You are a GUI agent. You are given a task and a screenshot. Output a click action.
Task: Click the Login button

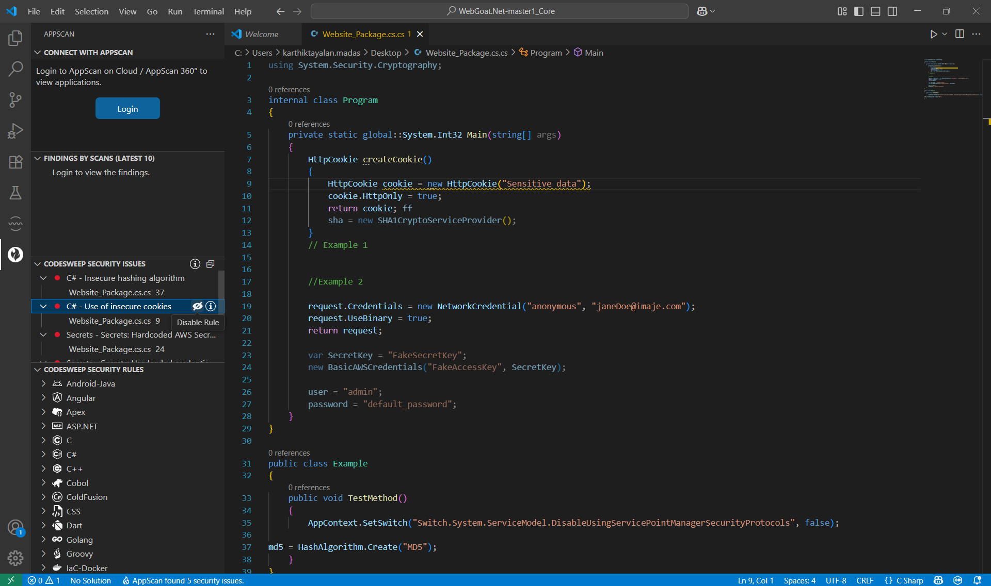pyautogui.click(x=127, y=109)
